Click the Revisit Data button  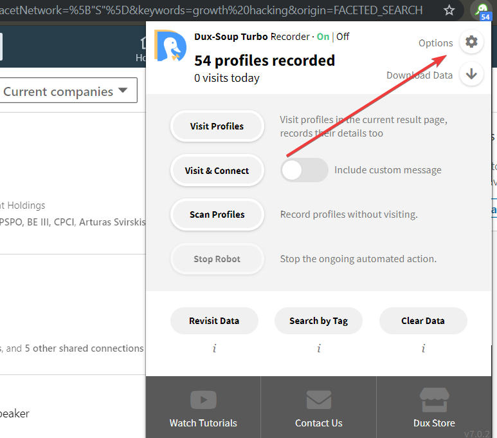(x=214, y=321)
